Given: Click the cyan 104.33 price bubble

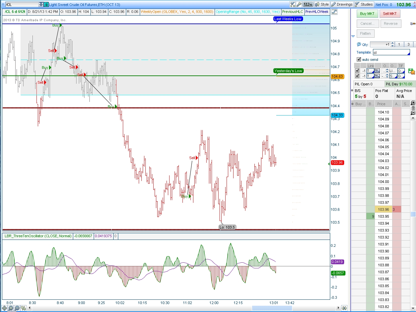Looking at the screenshot, I should point(338,115).
